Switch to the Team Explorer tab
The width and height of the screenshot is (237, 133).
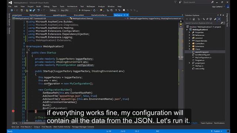pyautogui.click(x=207, y=123)
